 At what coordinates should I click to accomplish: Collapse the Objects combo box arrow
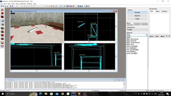(x=147, y=35)
